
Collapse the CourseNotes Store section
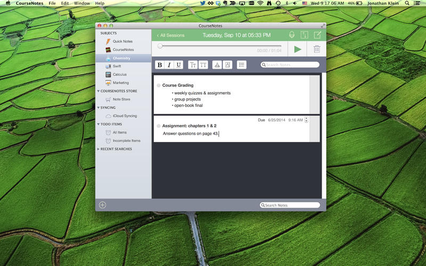99,91
